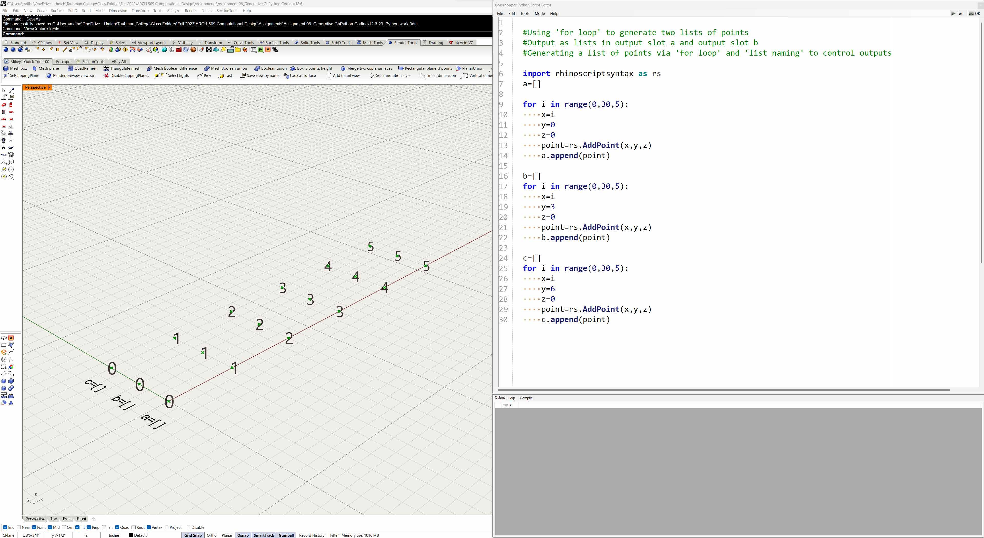This screenshot has height=538, width=984.
Task: Click DisableClippingPlanes icon
Action: (x=106, y=76)
